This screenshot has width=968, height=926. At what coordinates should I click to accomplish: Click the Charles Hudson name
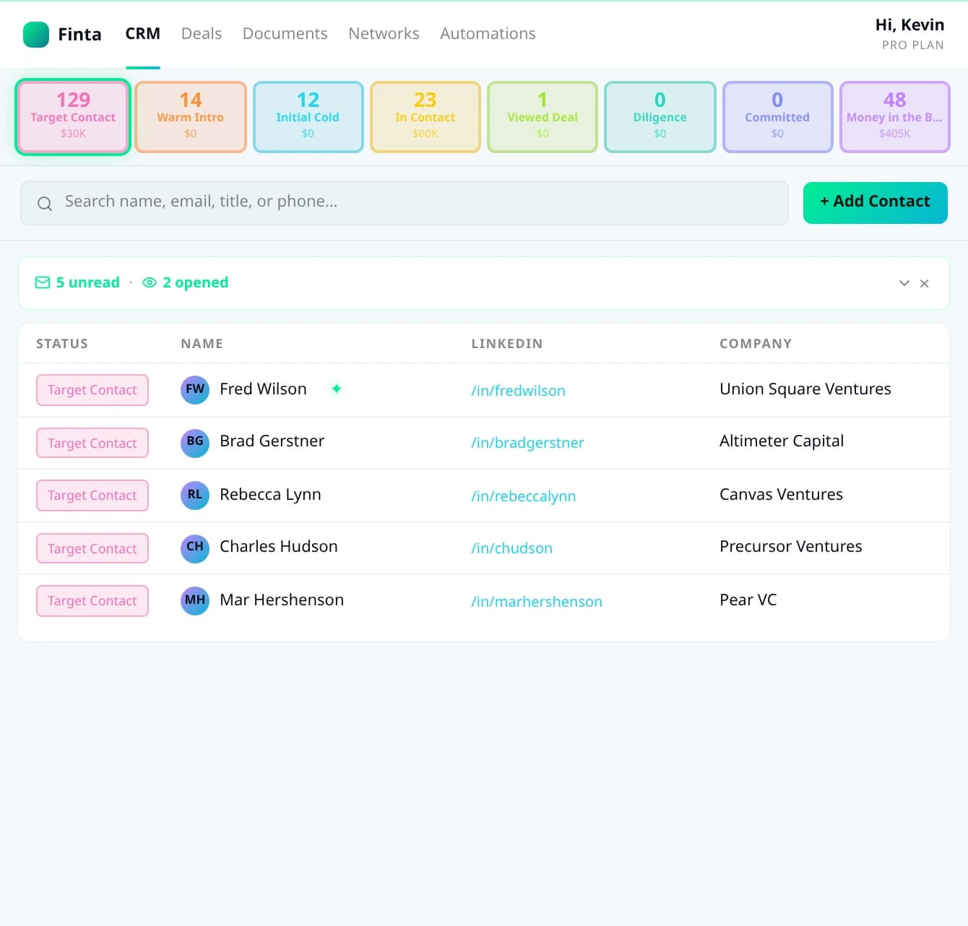click(x=278, y=547)
